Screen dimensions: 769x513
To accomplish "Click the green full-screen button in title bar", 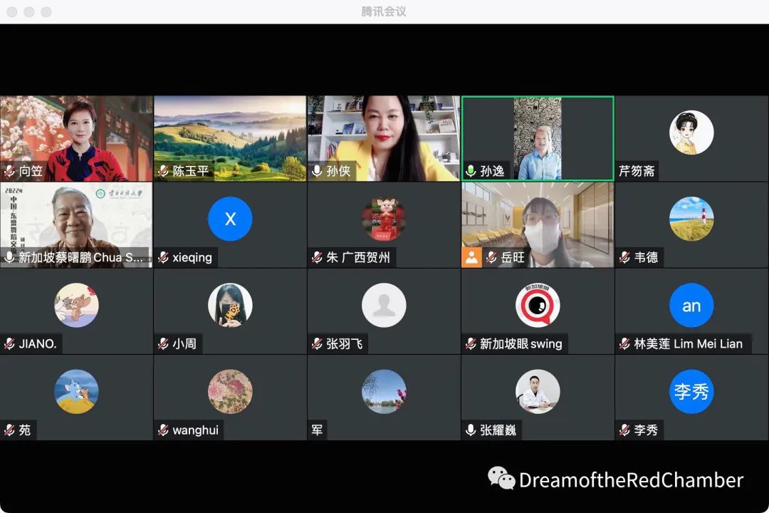I will pyautogui.click(x=46, y=11).
